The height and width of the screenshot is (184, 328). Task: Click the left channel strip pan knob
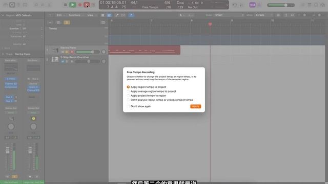pos(11,127)
